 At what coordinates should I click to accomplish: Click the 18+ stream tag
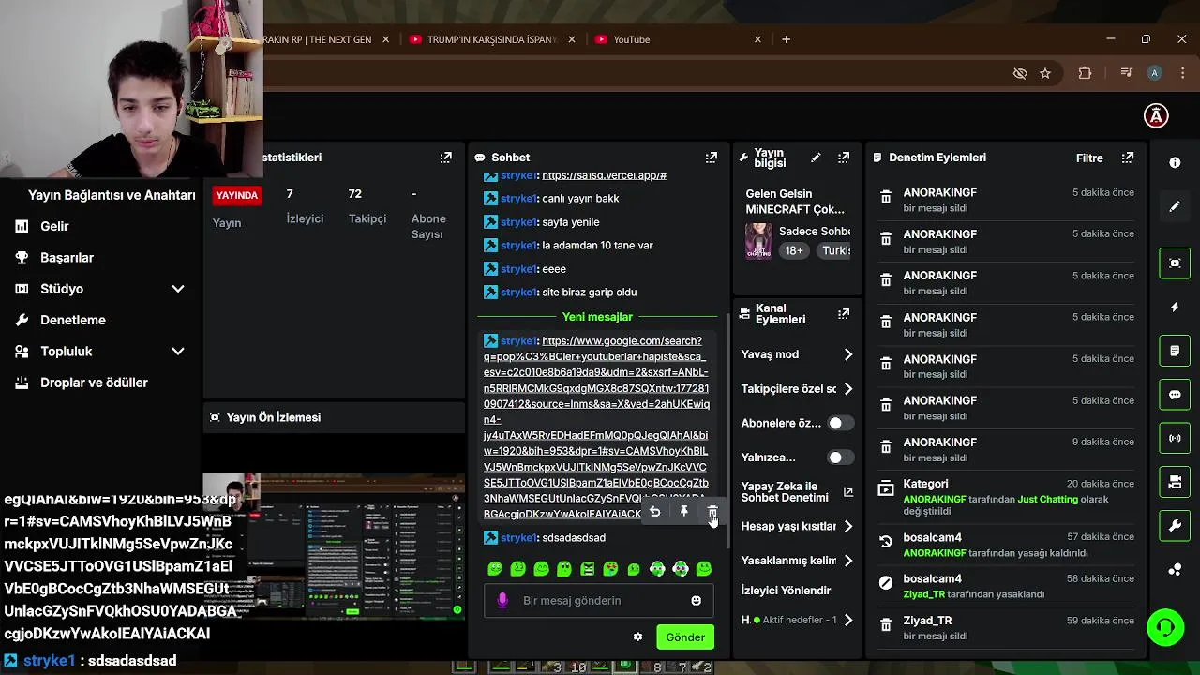(794, 250)
